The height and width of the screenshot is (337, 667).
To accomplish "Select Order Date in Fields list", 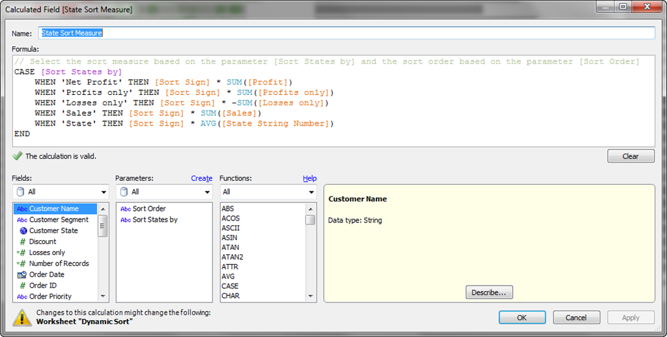I will click(x=56, y=275).
